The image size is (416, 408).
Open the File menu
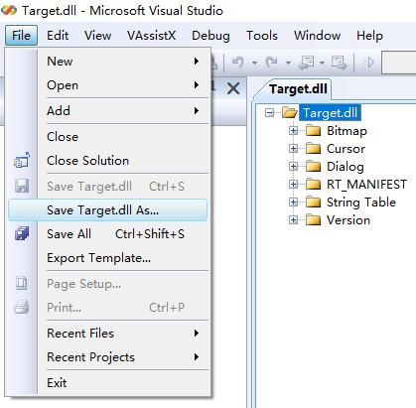[21, 35]
